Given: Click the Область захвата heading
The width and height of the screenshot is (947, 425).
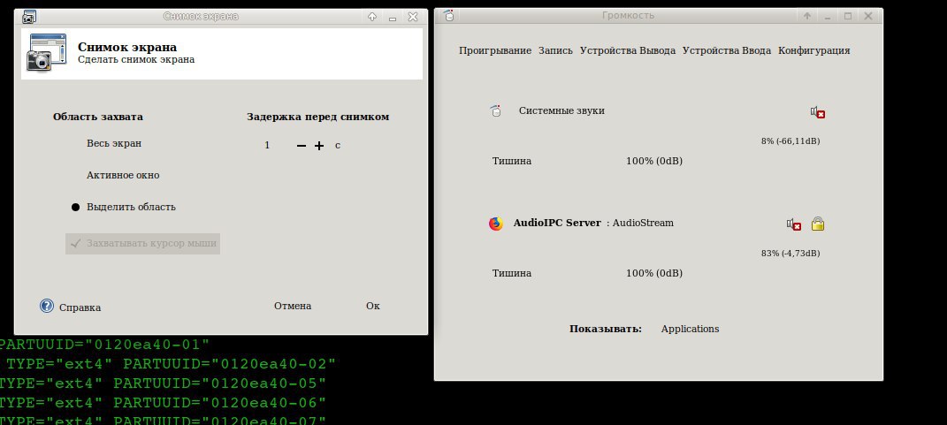Looking at the screenshot, I should 98,118.
